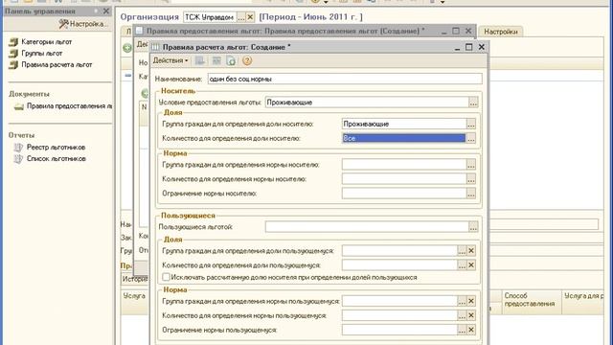Viewport: 613px width, 345px height.
Task: Open selector for Количество доли пользующемуся
Action: click(462, 265)
